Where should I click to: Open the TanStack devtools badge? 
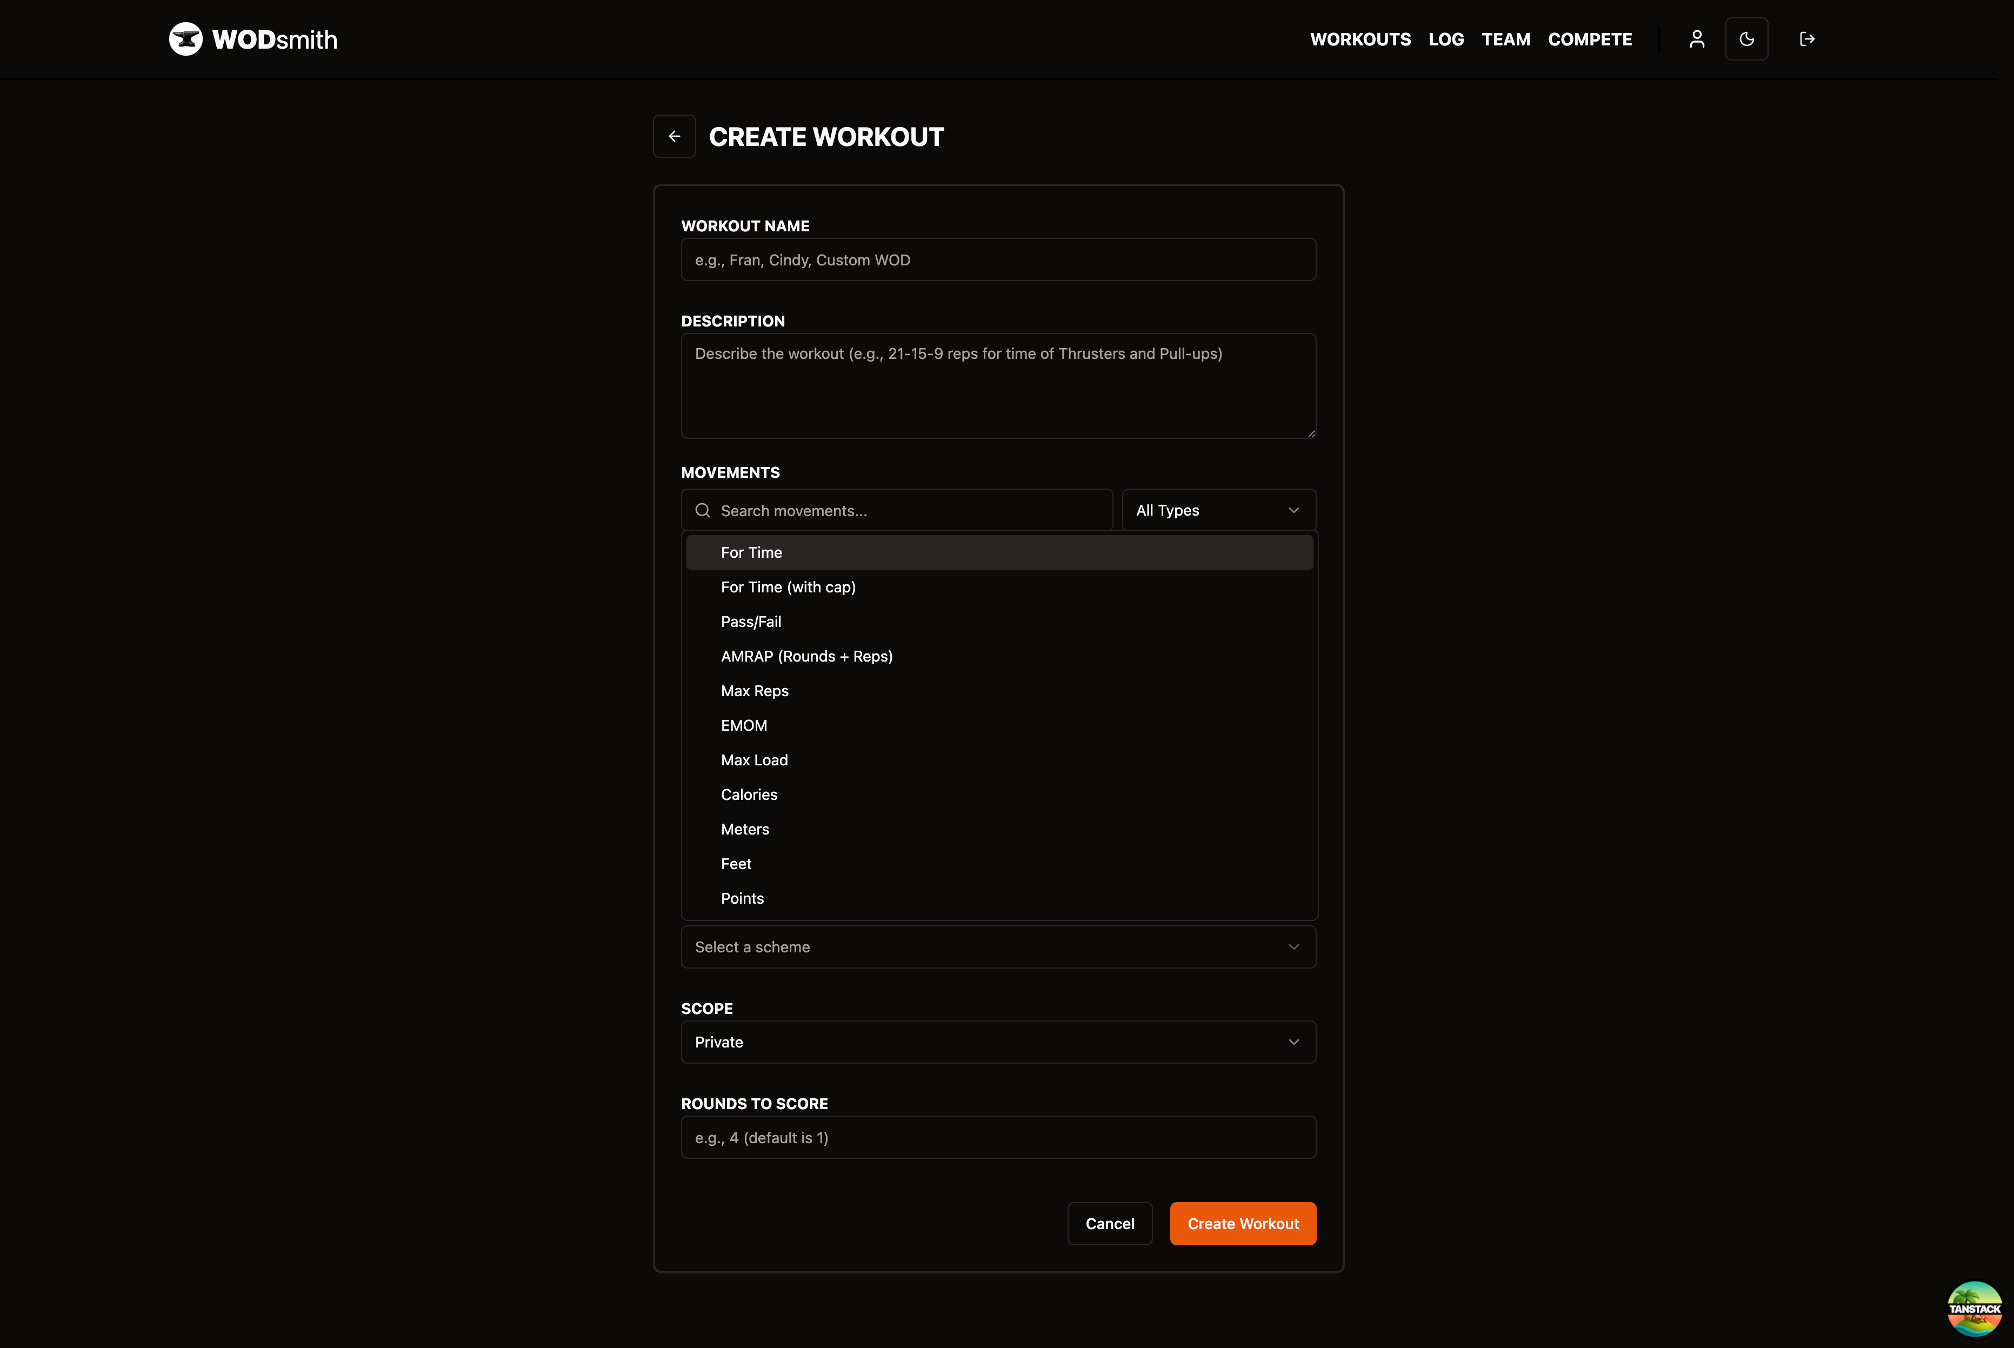pyautogui.click(x=1975, y=1309)
